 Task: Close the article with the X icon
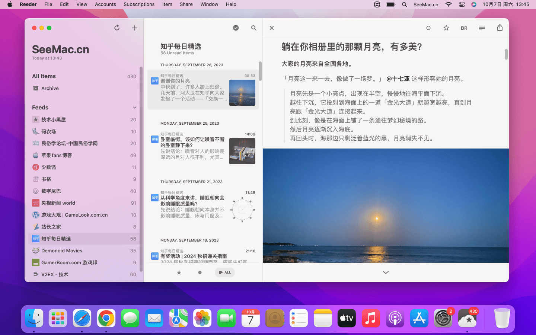272,28
